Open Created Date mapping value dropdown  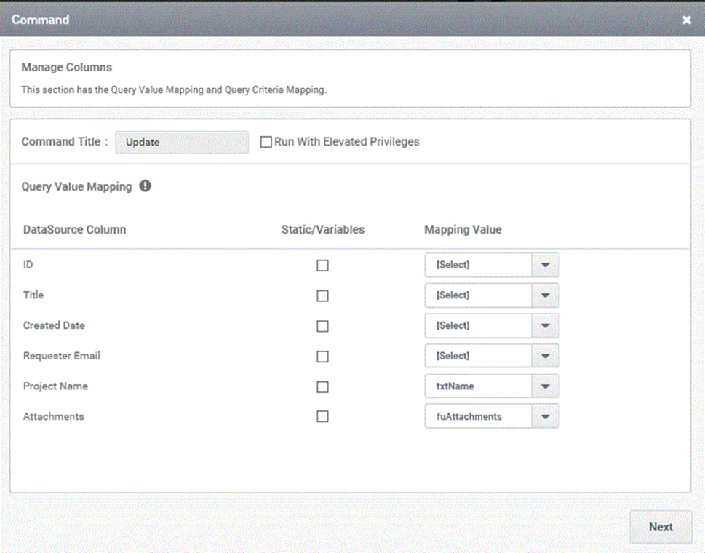click(492, 325)
